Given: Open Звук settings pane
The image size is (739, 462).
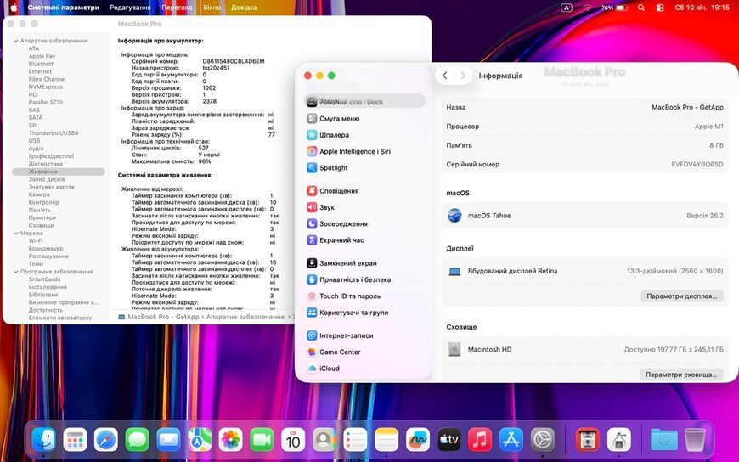Looking at the screenshot, I should pyautogui.click(x=366, y=207).
